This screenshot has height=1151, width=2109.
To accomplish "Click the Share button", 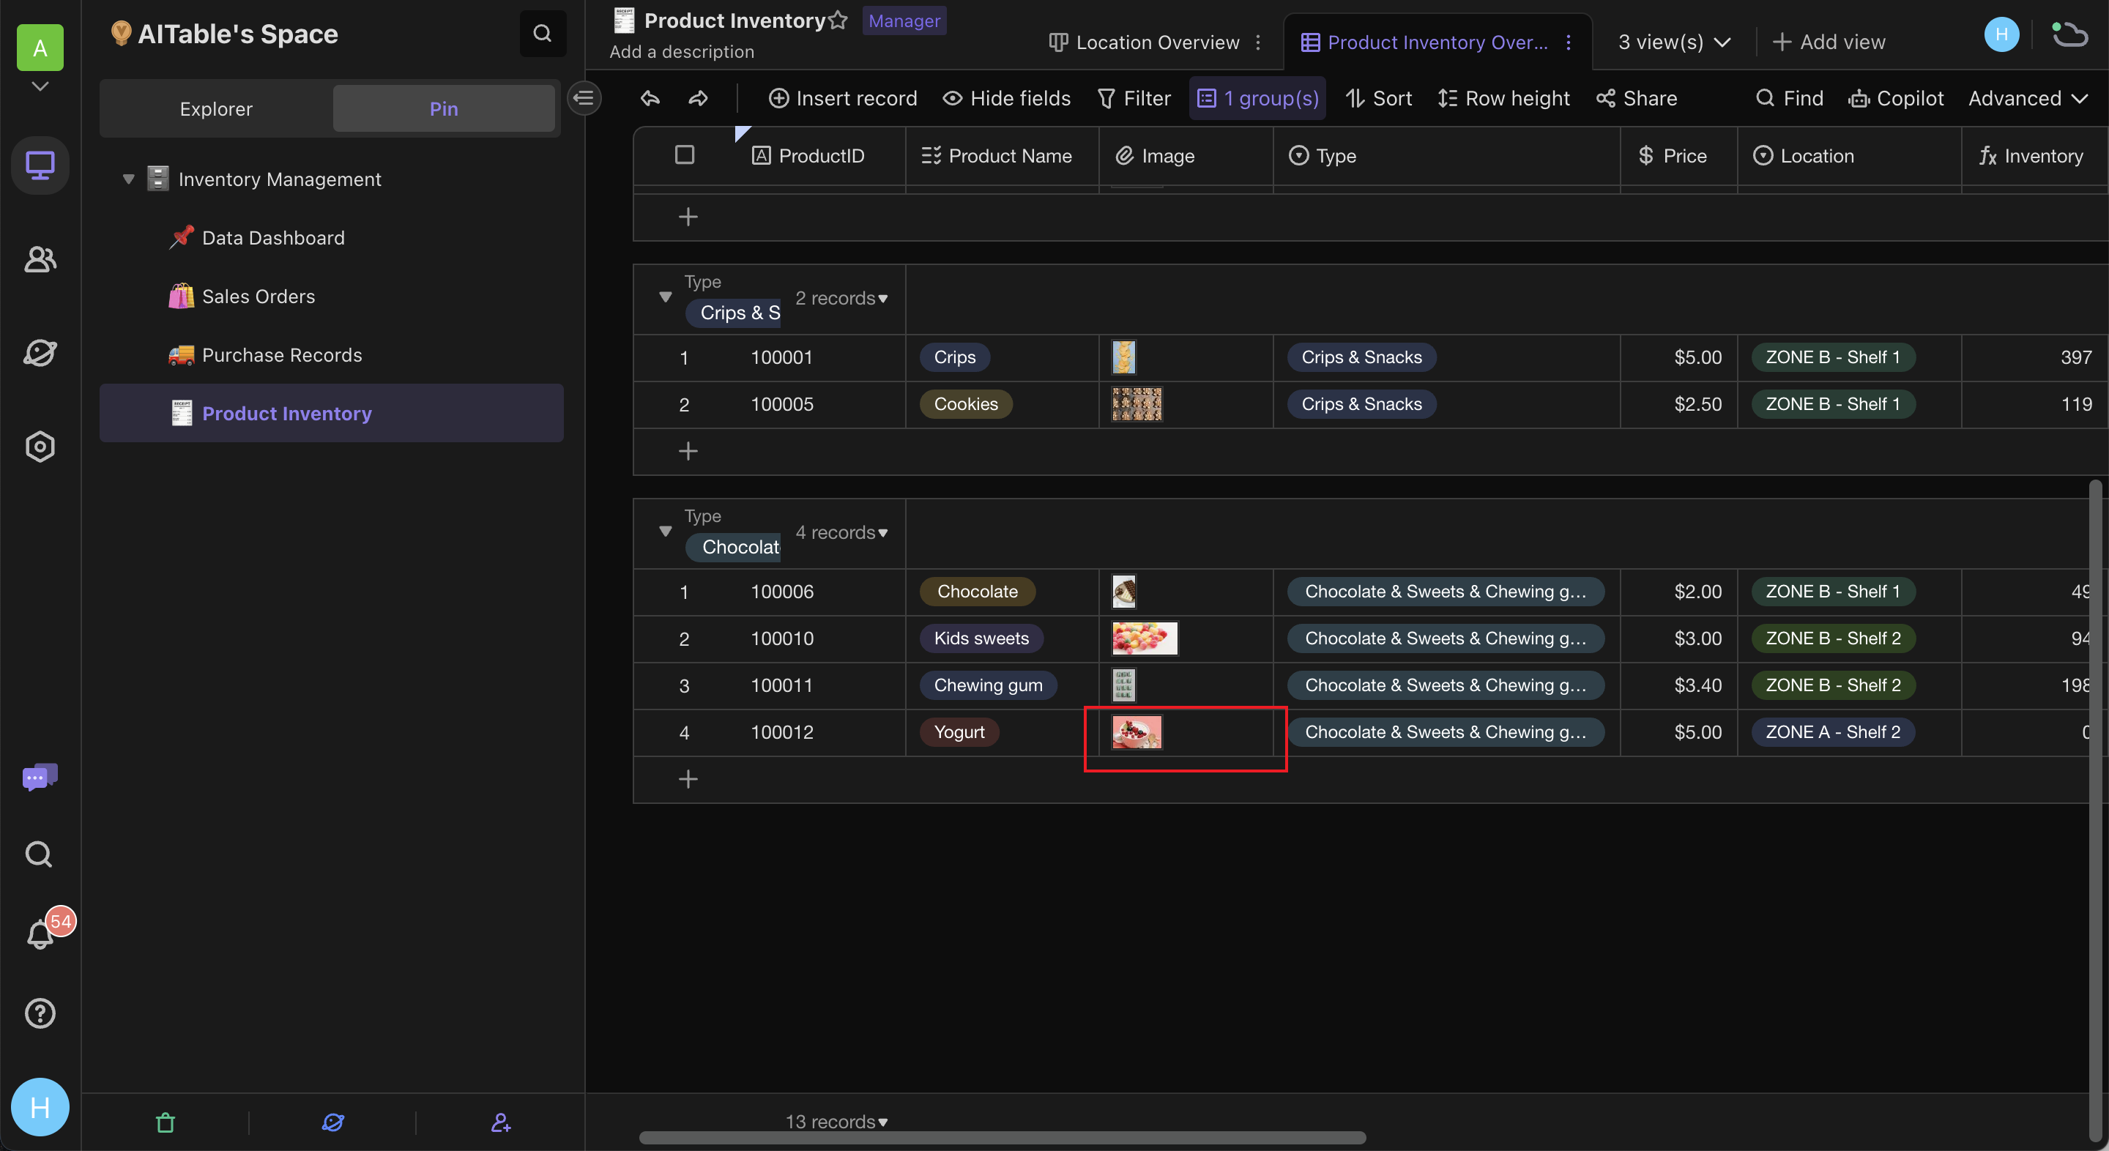I will coord(1636,98).
